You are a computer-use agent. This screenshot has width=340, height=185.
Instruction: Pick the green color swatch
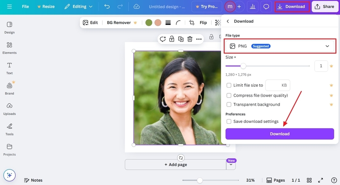pos(149,23)
